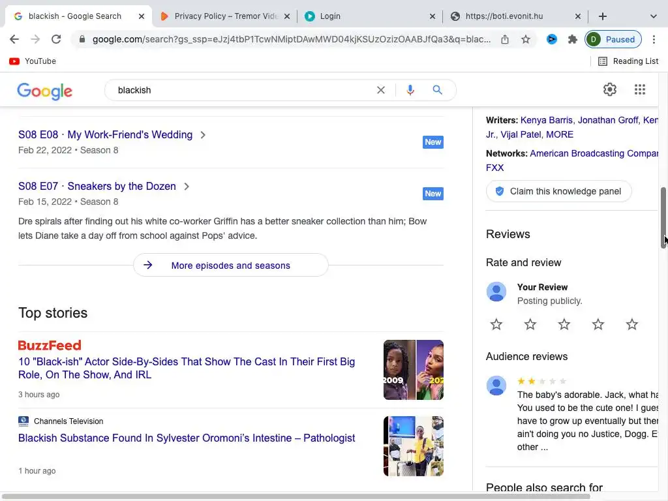This screenshot has height=501, width=668.
Task: Rate one star in Your Review
Action: pos(496,325)
